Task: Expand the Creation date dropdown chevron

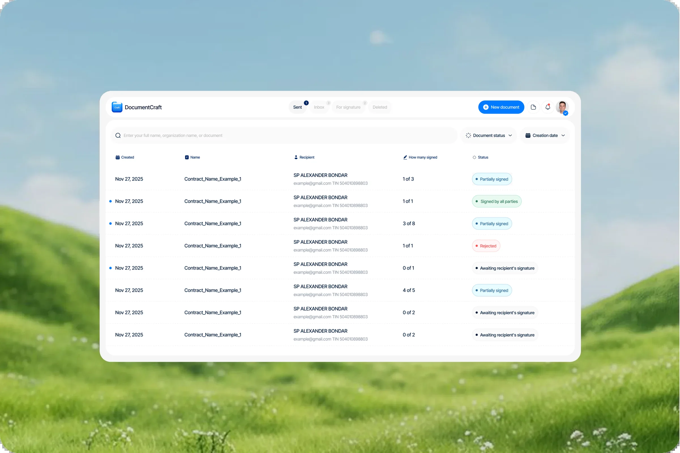Action: click(x=563, y=136)
